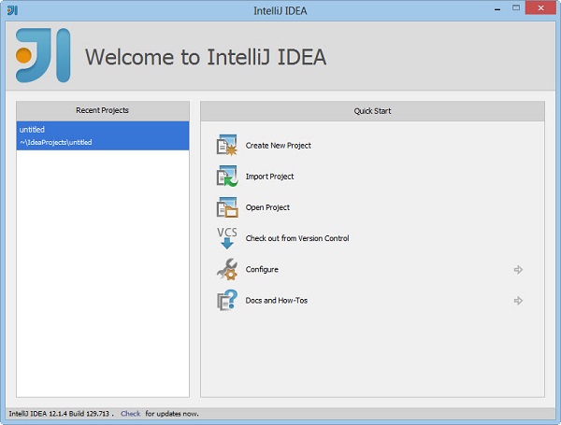Click the ~\IdeaProjects\untitled project path
This screenshot has width=561, height=425.
point(56,142)
